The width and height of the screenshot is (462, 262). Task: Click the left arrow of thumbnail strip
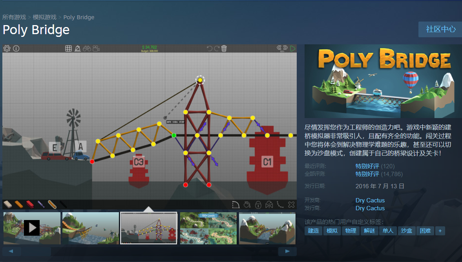tap(11, 251)
